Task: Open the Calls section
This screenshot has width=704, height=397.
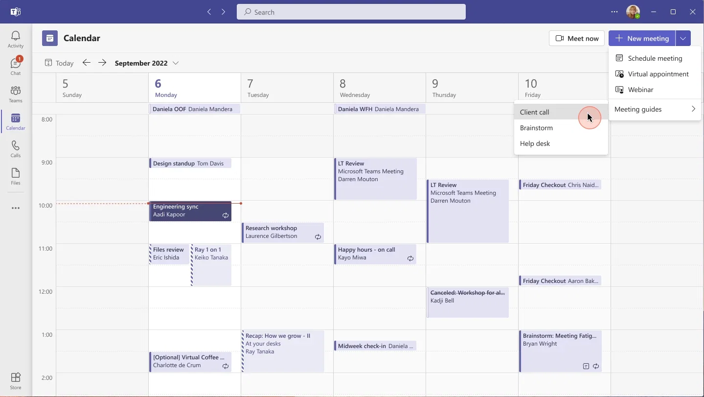Action: click(16, 149)
